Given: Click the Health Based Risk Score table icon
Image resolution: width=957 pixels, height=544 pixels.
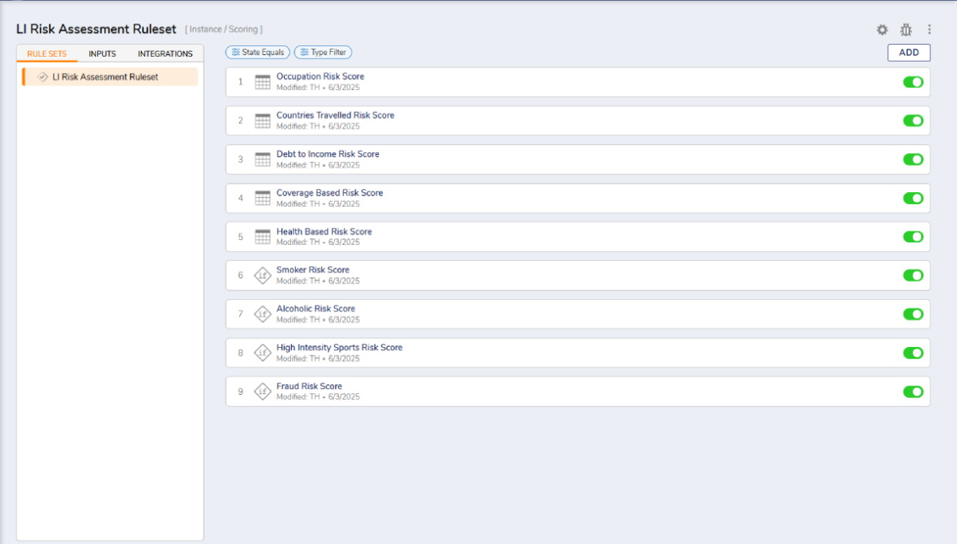Looking at the screenshot, I should (x=263, y=237).
